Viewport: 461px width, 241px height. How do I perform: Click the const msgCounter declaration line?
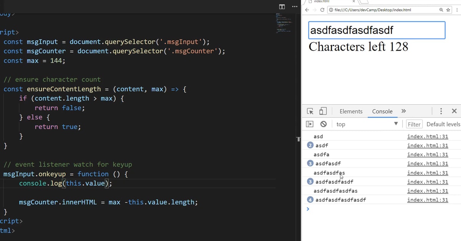[x=114, y=51]
